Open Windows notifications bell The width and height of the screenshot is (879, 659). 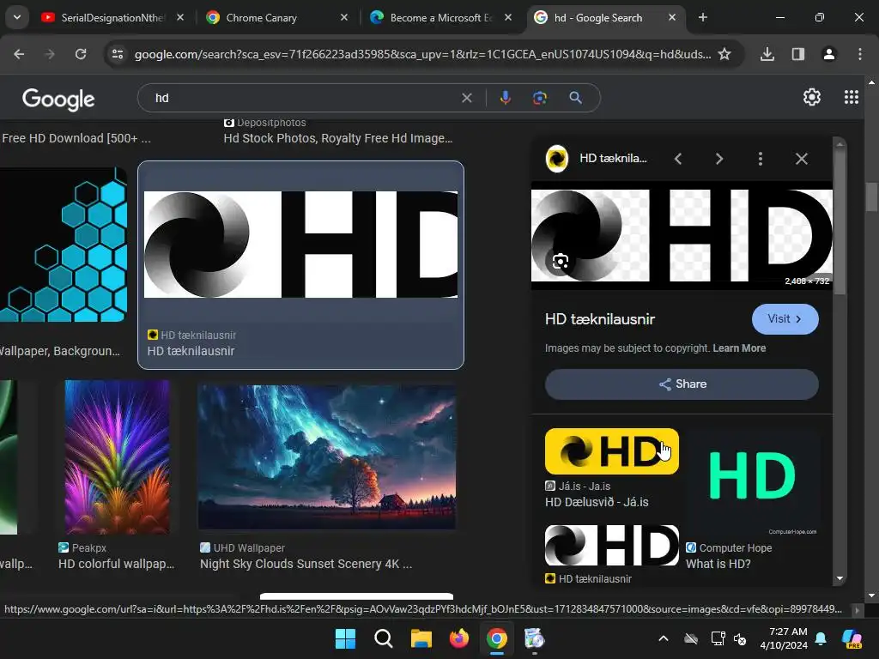pos(821,638)
